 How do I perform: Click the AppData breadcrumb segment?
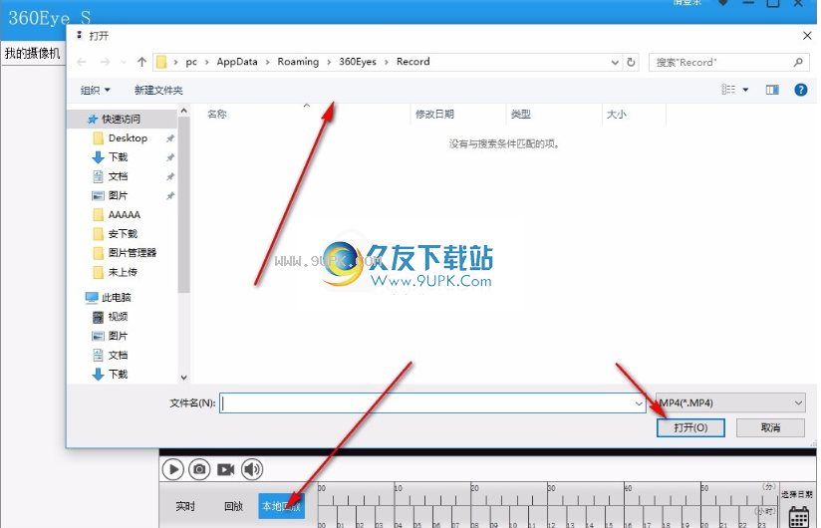(237, 62)
